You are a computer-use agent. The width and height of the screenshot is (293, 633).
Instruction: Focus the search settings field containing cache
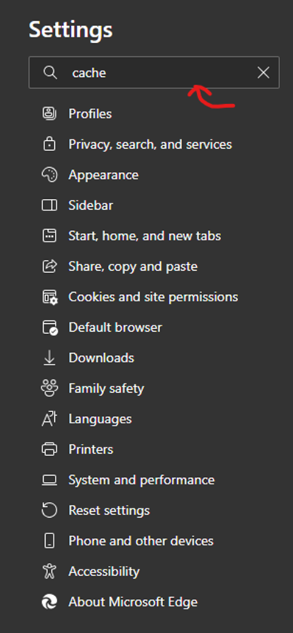(x=154, y=73)
